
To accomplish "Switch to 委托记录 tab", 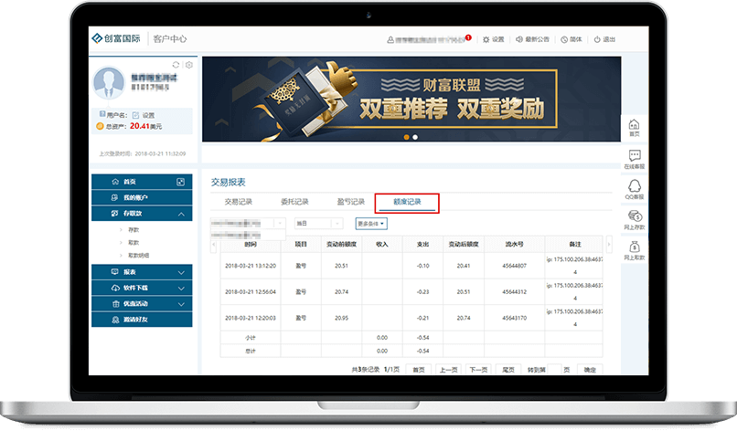I will point(294,202).
